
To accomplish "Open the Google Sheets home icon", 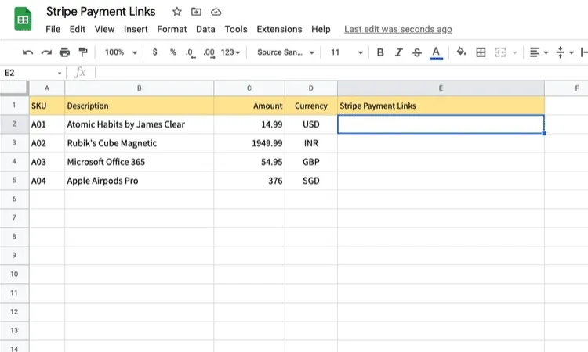I will (x=23, y=19).
